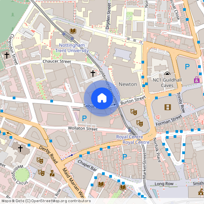Click the cave icon above NC1 Guildhall Caves
Image resolution: width=204 pixels, height=204 pixels.
(x=167, y=73)
